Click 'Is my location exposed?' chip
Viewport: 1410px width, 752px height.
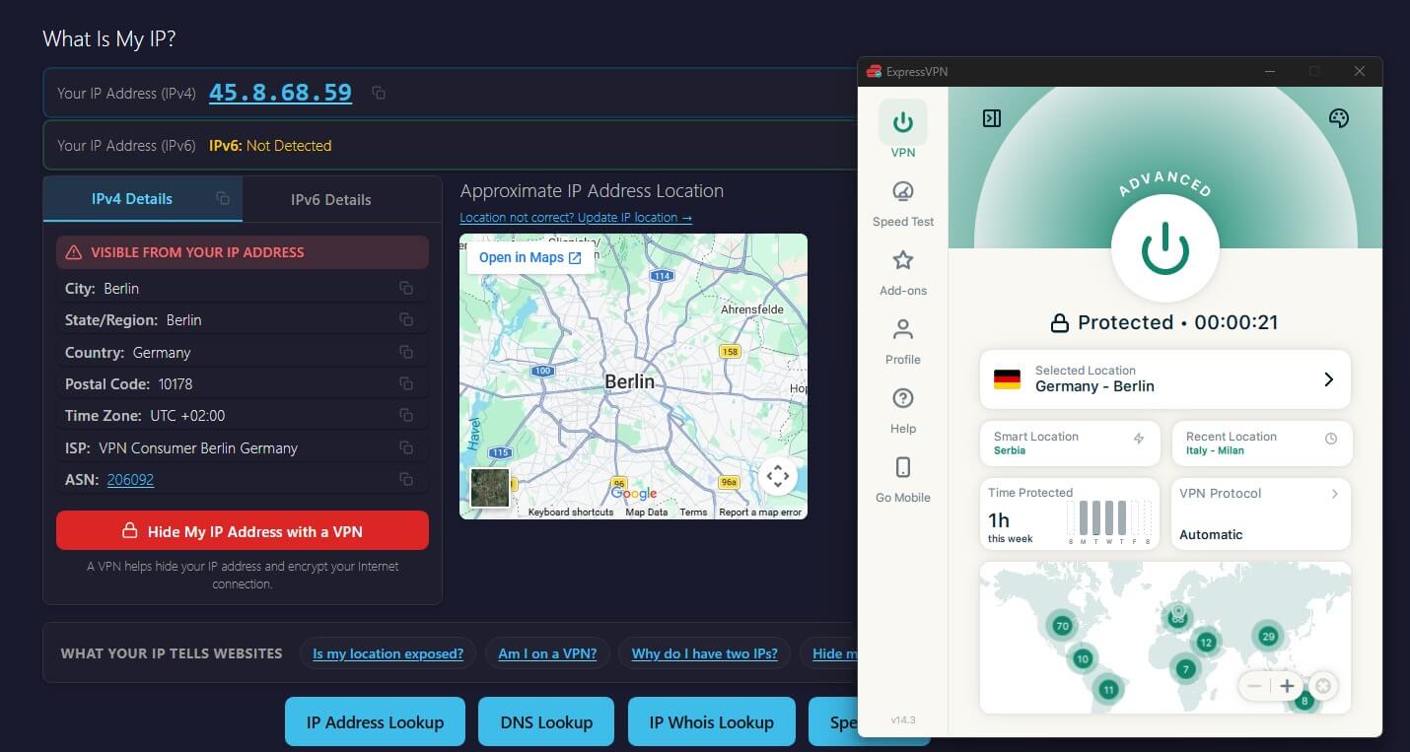tap(388, 652)
